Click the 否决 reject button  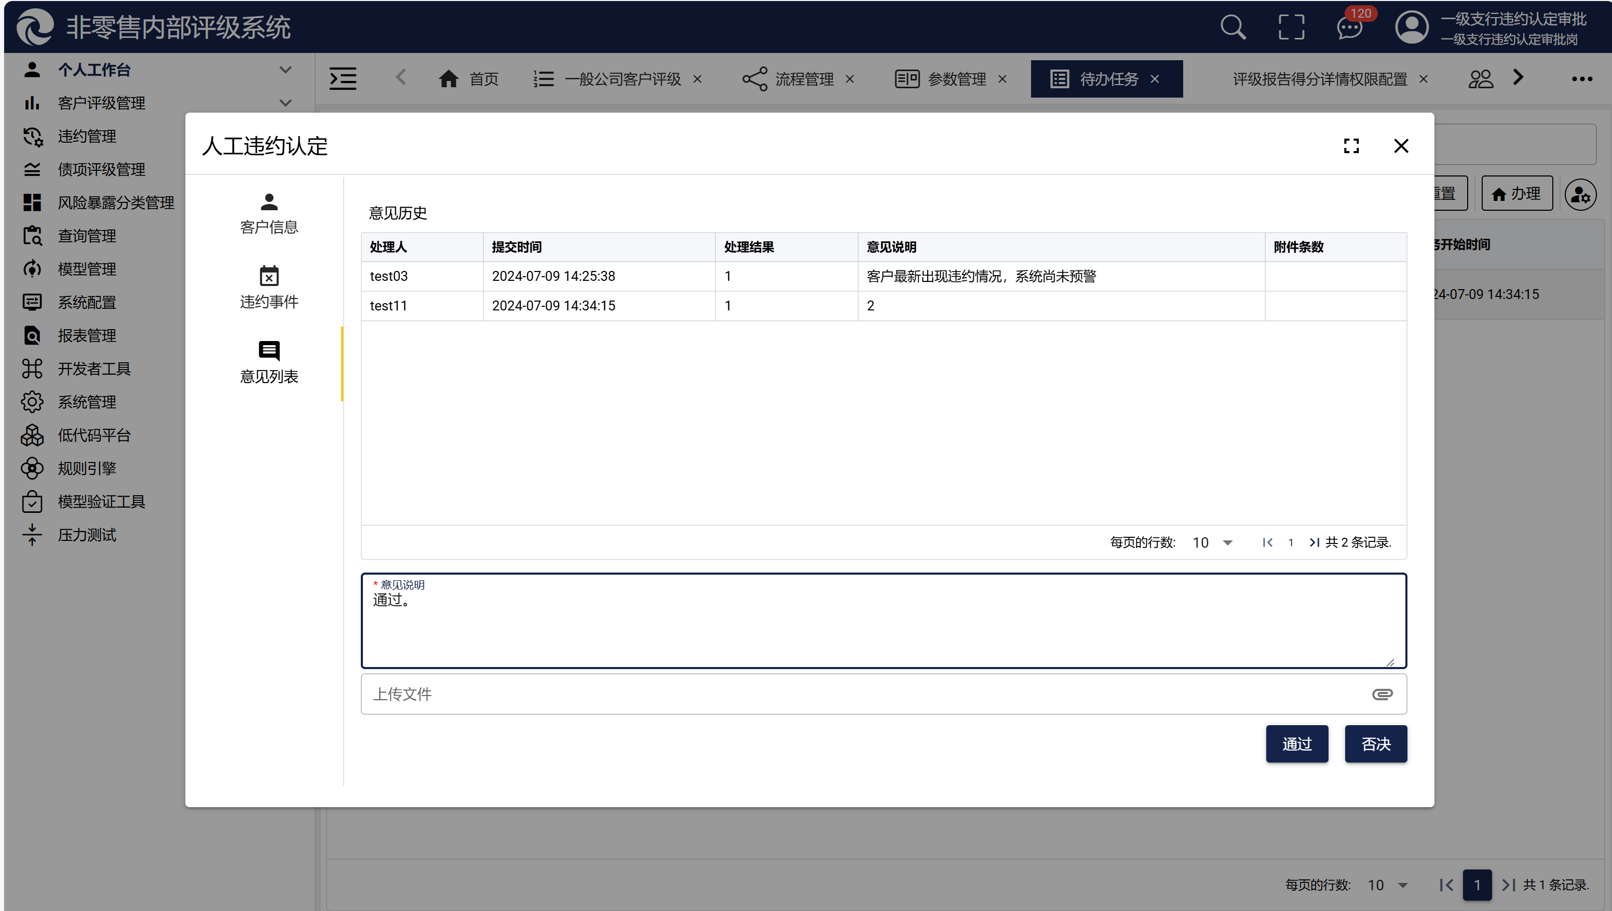click(x=1375, y=744)
